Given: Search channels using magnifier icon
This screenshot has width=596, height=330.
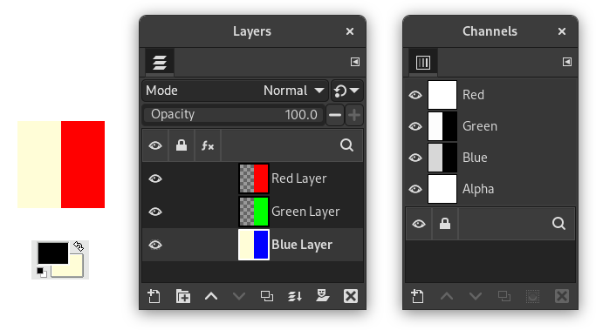Looking at the screenshot, I should 558,224.
